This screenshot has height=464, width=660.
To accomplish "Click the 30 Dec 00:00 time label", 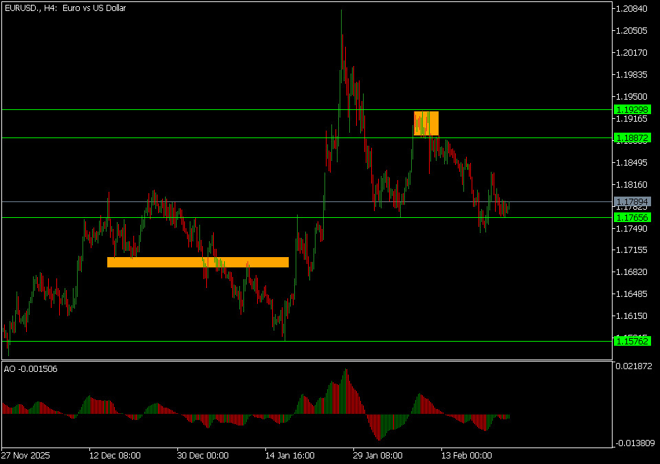I will point(203,455).
